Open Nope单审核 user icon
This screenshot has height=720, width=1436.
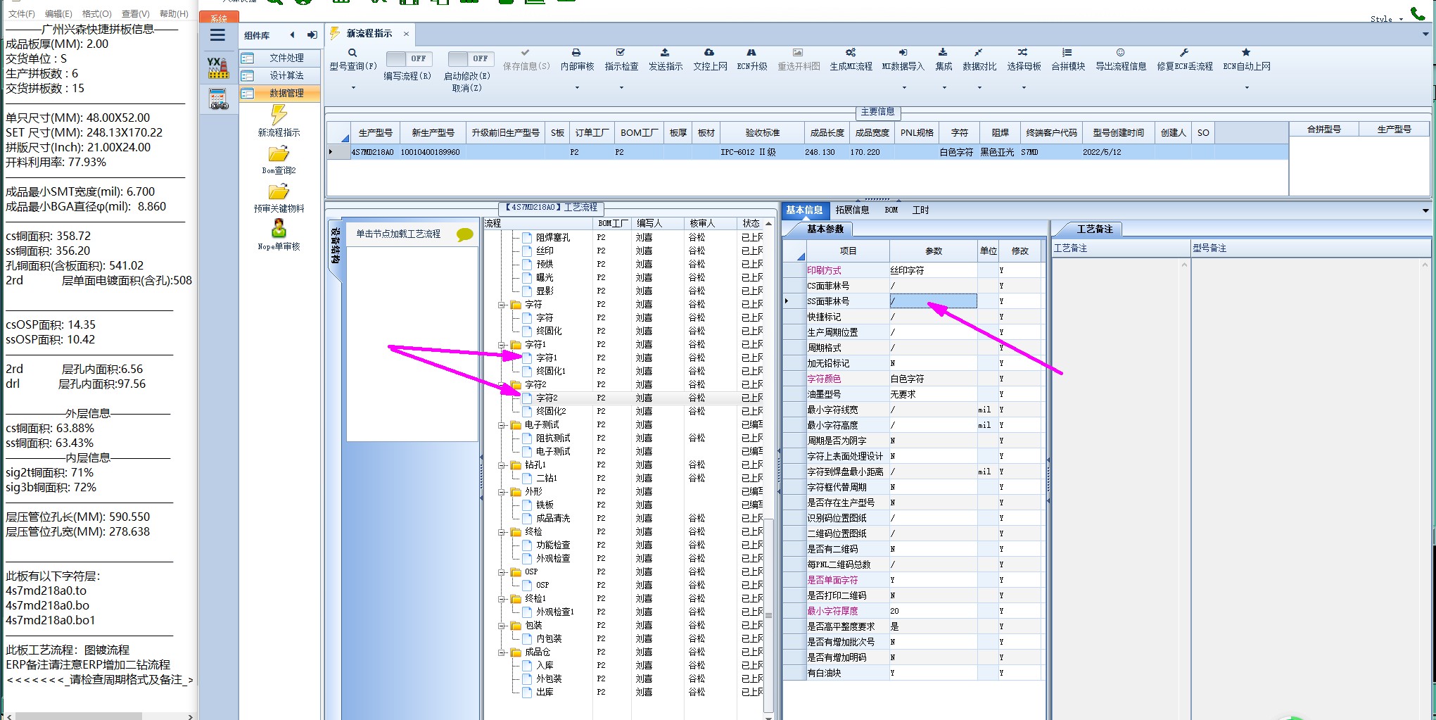tap(279, 228)
